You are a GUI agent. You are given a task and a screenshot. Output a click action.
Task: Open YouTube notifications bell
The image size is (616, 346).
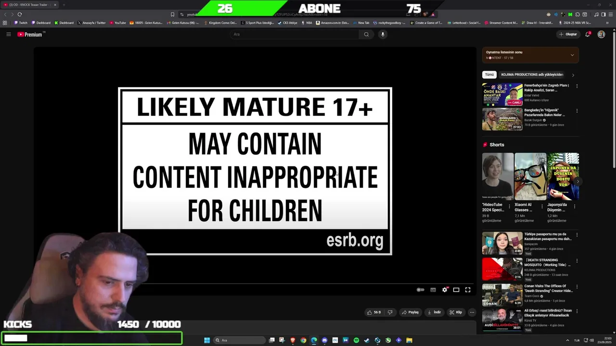point(588,34)
